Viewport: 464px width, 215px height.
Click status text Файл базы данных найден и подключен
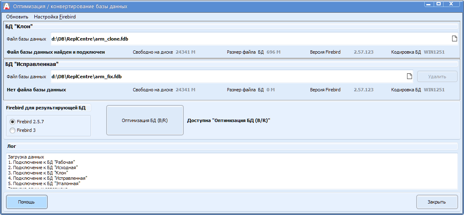[x=56, y=52]
